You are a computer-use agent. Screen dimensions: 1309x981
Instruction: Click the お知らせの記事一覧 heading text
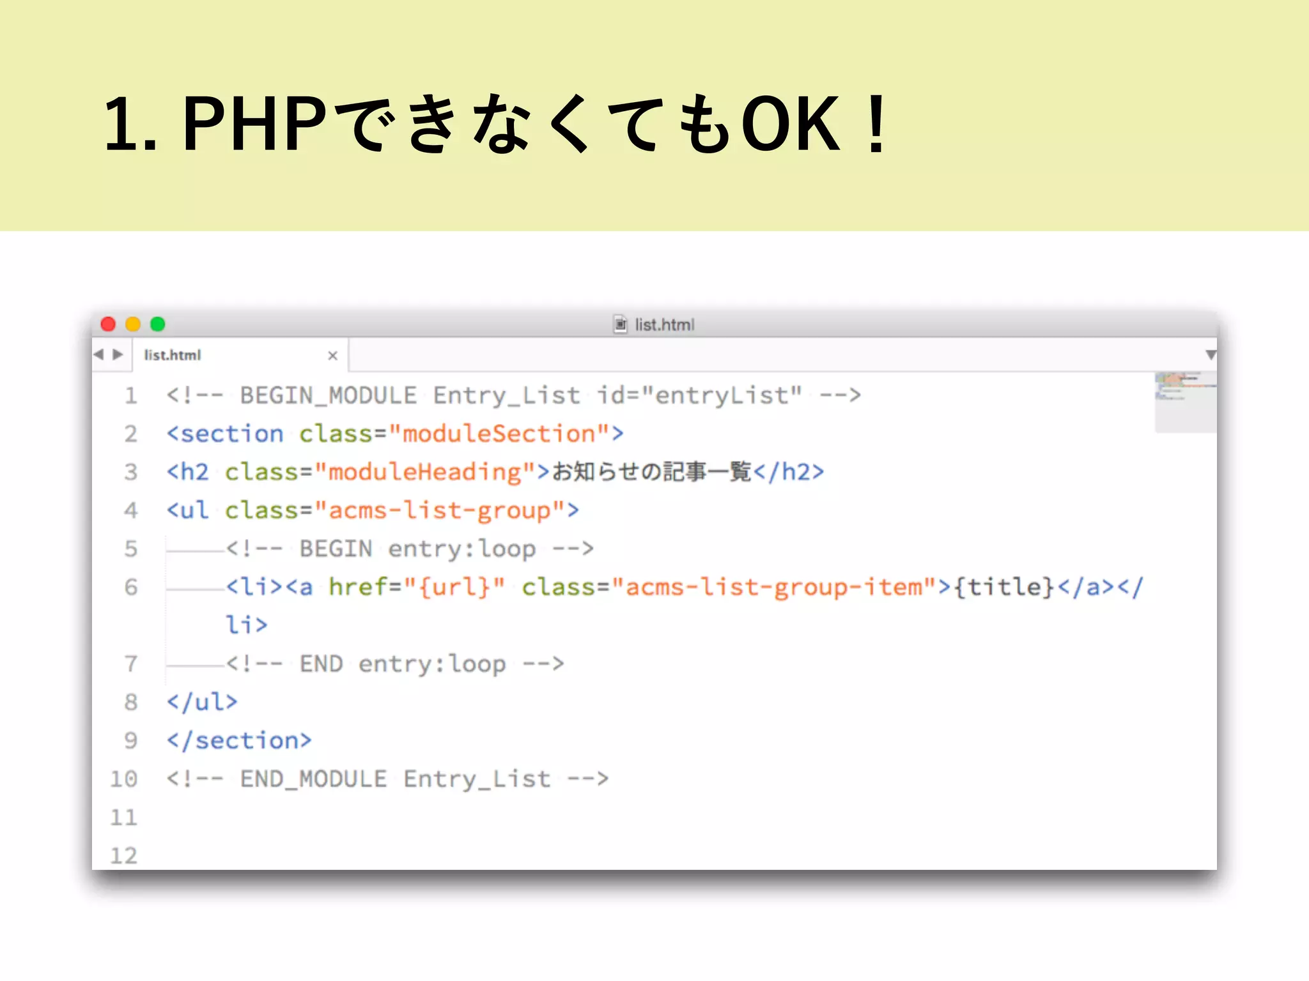[x=652, y=471]
